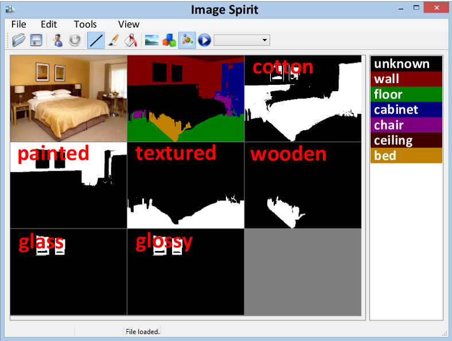This screenshot has width=452, height=341.
Task: Open file with the folder icon
Action: tap(19, 40)
